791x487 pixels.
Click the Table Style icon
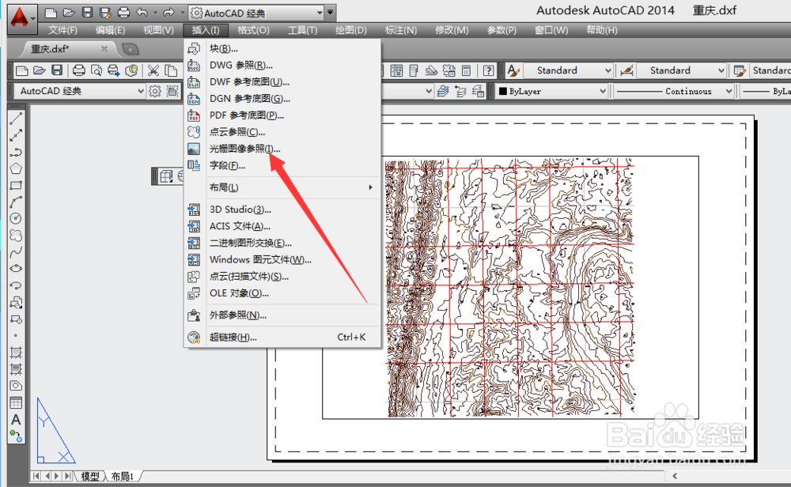[740, 70]
